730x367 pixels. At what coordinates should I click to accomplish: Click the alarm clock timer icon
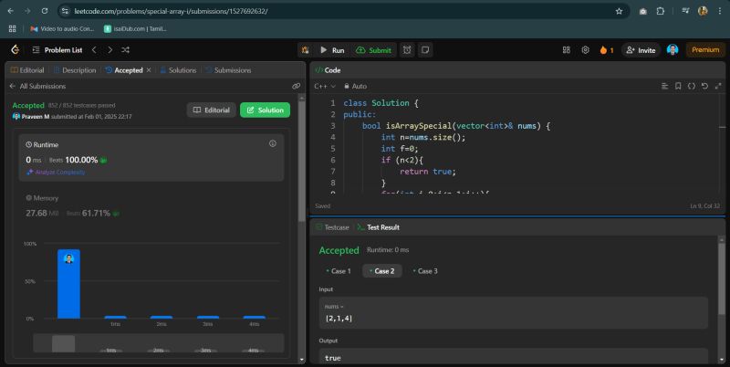point(407,50)
